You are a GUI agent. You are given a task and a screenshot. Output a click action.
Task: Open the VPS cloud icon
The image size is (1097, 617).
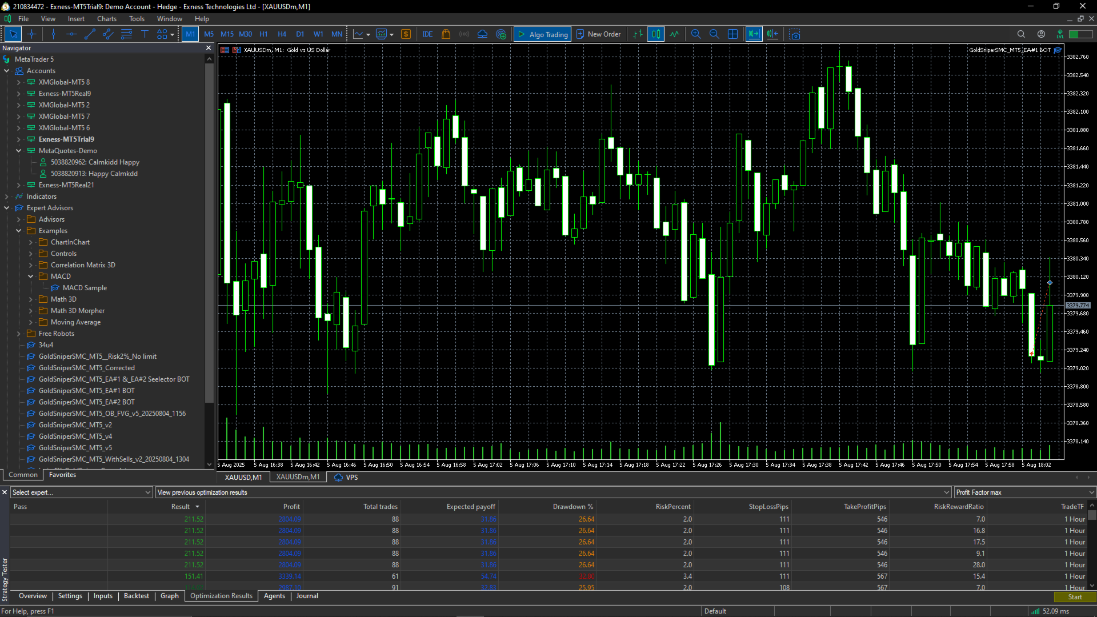[x=482, y=34]
